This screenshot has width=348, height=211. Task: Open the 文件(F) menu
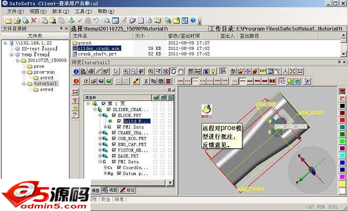pyautogui.click(x=15, y=11)
